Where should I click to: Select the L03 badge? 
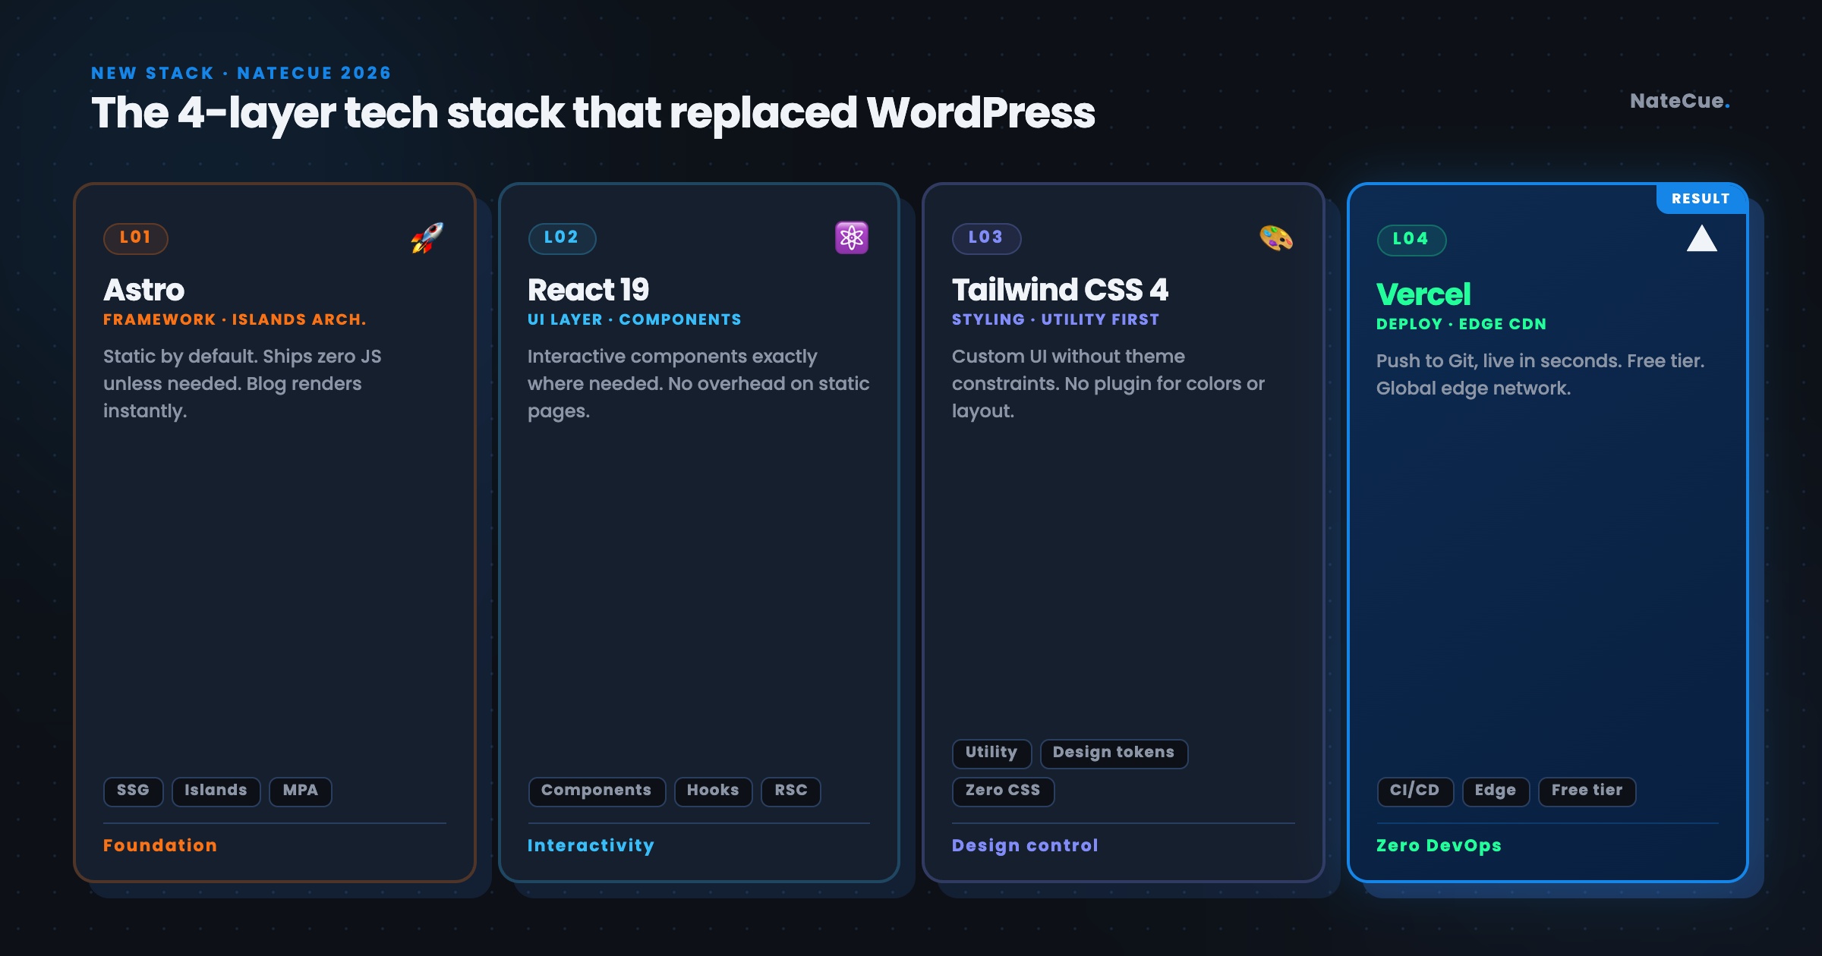click(986, 238)
